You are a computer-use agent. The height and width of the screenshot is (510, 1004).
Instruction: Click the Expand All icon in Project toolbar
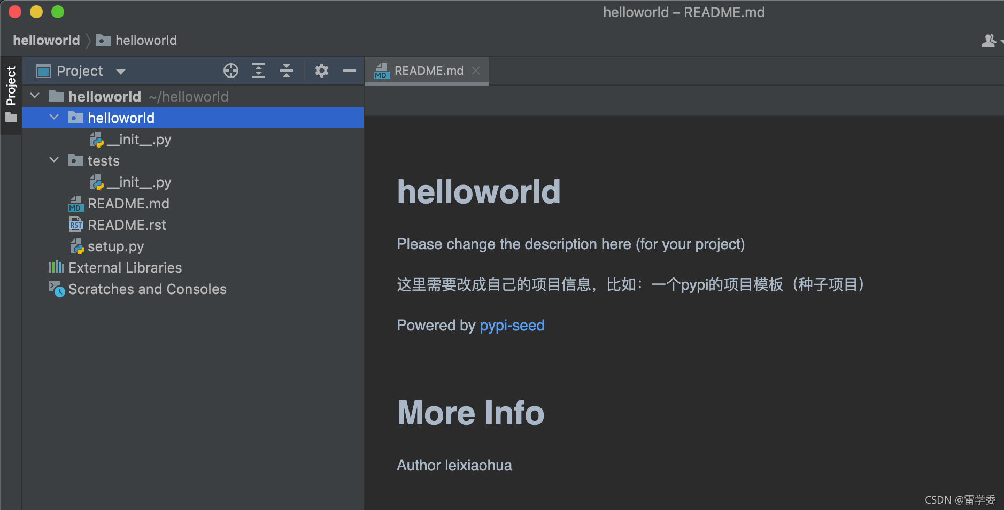259,71
